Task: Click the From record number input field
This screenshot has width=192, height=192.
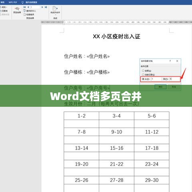Action: (x=156, y=79)
